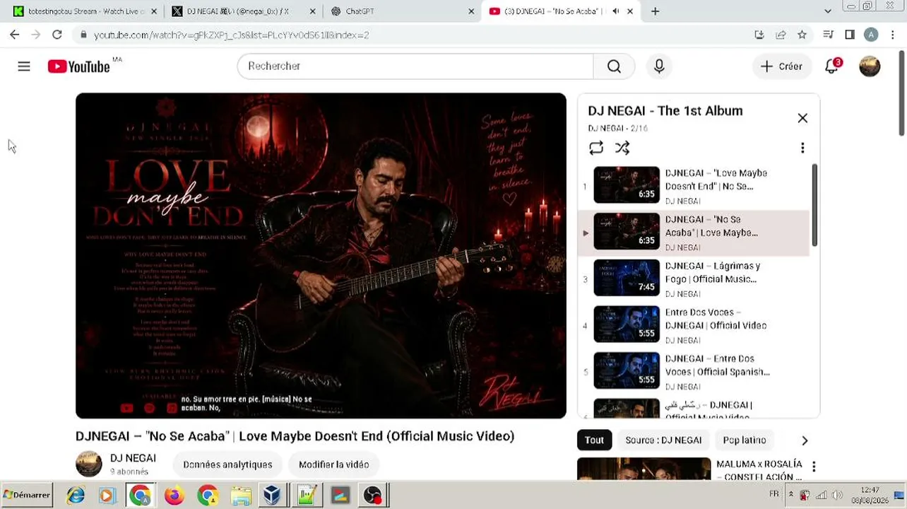The height and width of the screenshot is (509, 907).
Task: Open the Chrome three-dot menu
Action: click(891, 35)
